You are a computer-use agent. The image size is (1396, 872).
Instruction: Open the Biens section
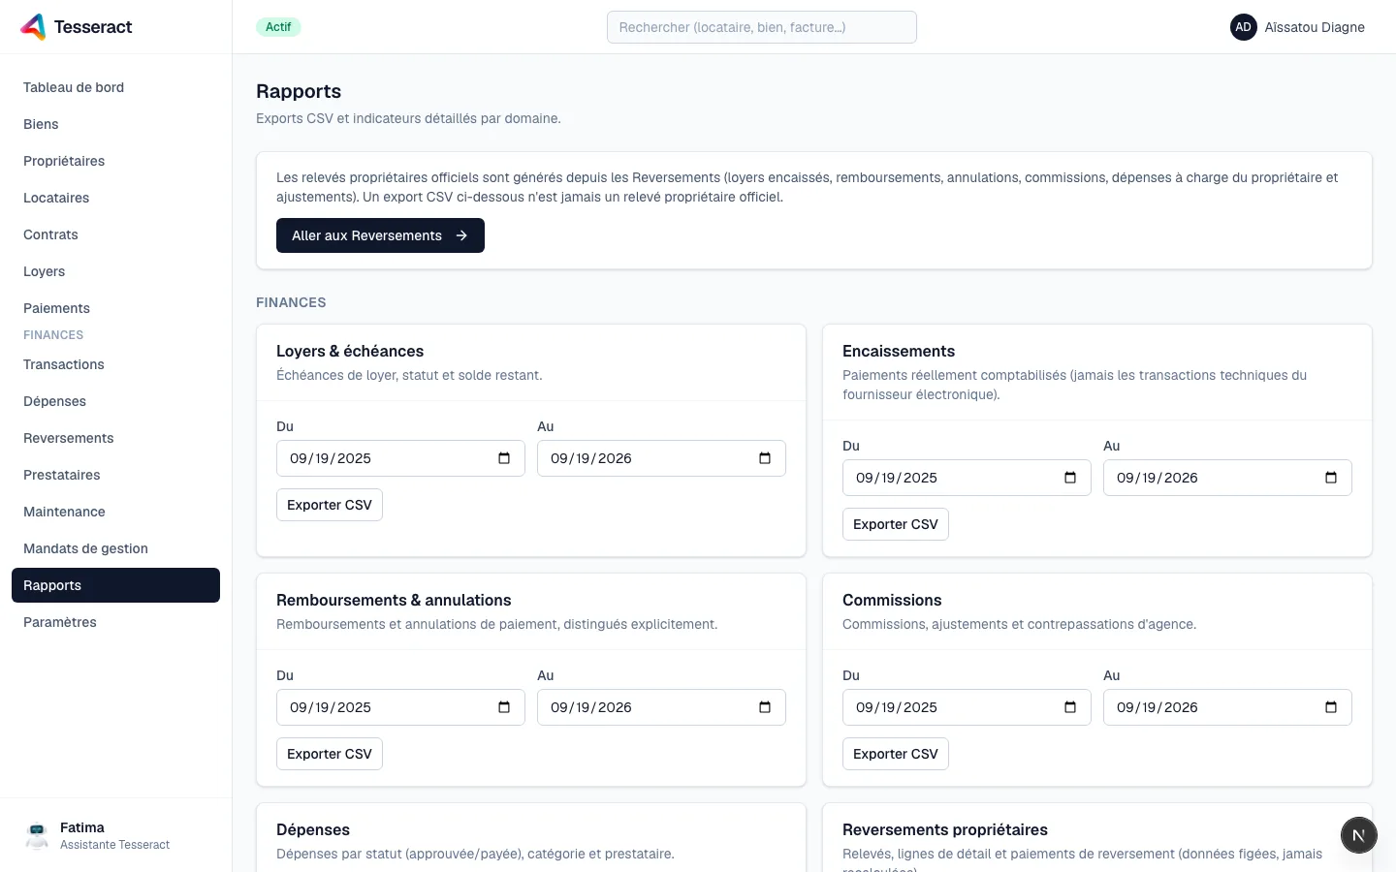click(115, 124)
